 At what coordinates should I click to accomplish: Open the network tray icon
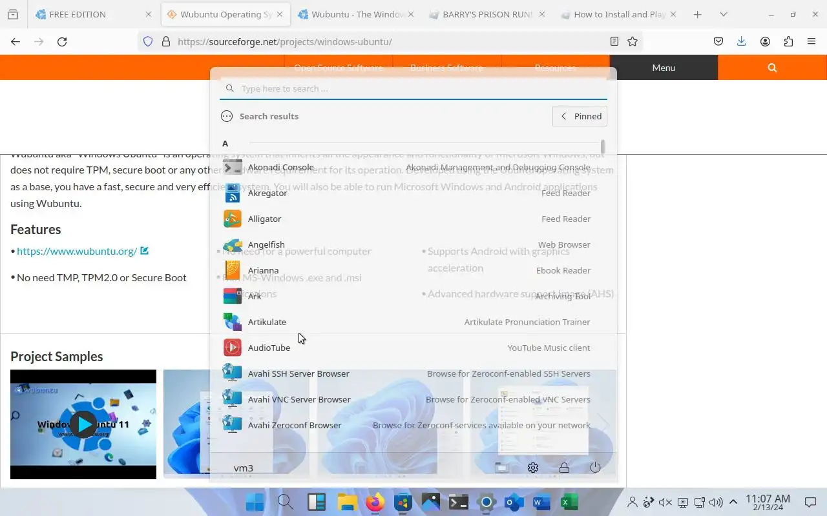699,502
